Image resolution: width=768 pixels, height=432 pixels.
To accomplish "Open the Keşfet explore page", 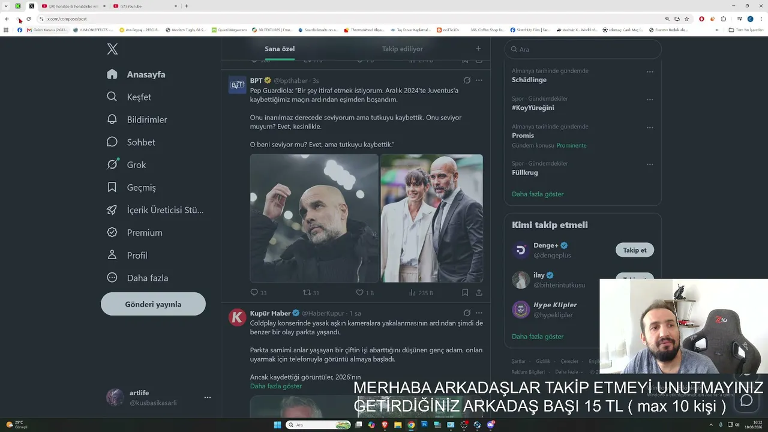I will click(x=129, y=97).
